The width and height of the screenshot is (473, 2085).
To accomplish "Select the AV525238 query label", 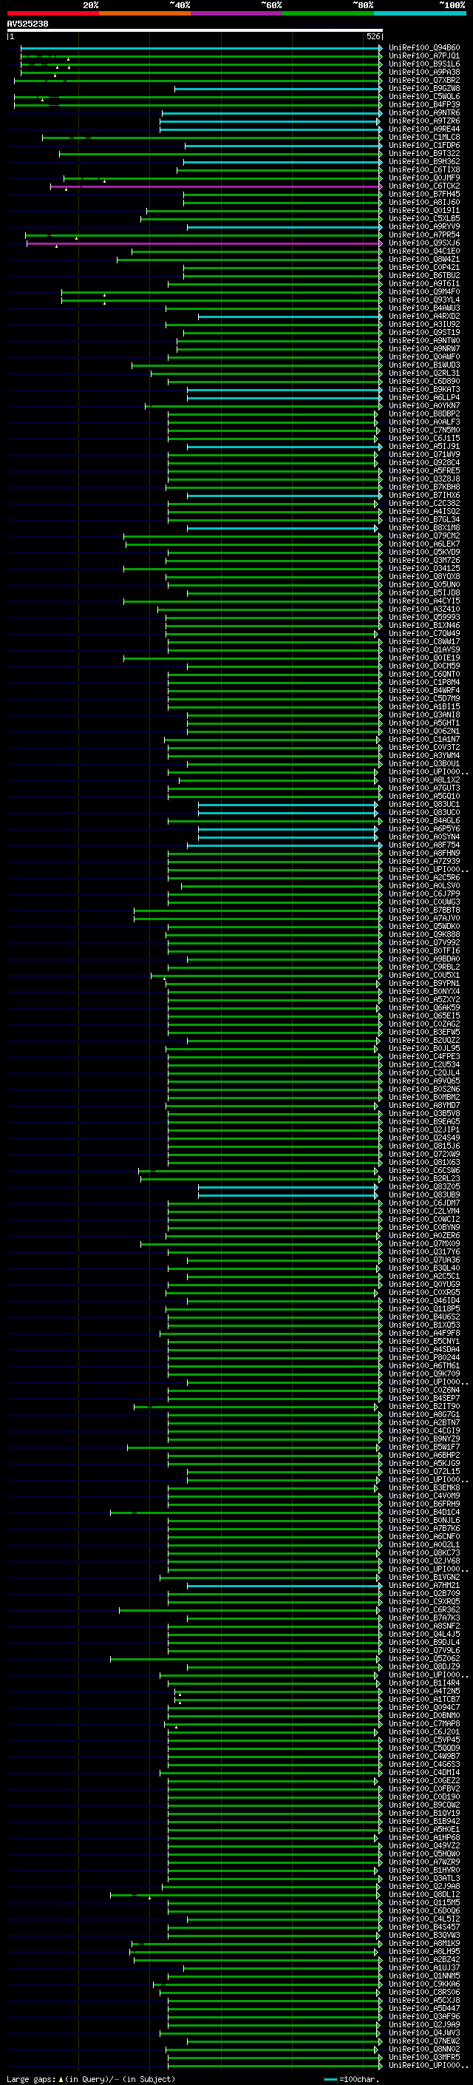I will 27,24.
